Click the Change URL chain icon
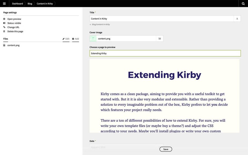The image size is (248, 155). point(4,27)
